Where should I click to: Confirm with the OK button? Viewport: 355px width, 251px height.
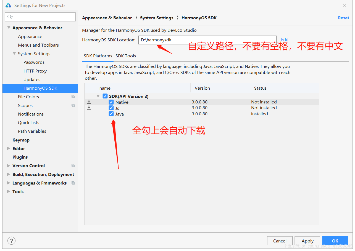[x=335, y=241]
